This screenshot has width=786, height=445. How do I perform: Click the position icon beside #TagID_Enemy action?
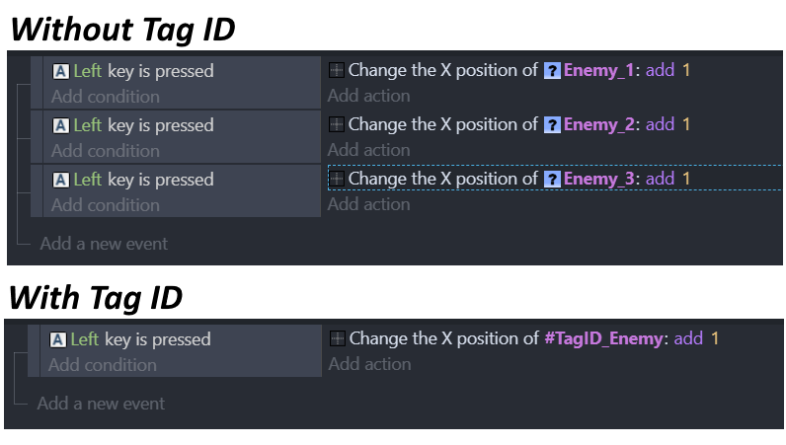pyautogui.click(x=338, y=338)
